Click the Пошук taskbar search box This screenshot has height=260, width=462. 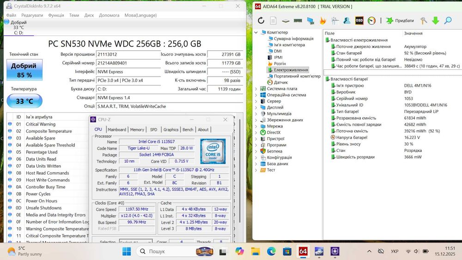coord(176,251)
